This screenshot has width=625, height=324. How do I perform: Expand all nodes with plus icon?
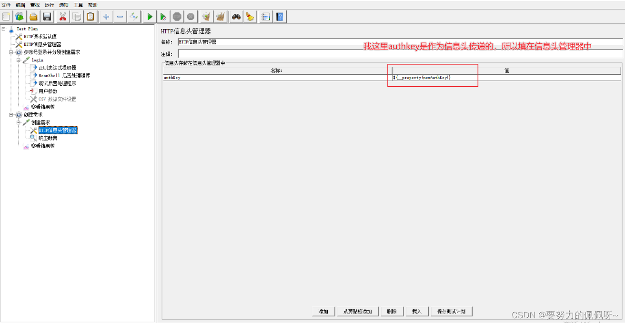click(x=106, y=17)
